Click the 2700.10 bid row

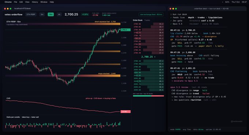tap(148, 61)
